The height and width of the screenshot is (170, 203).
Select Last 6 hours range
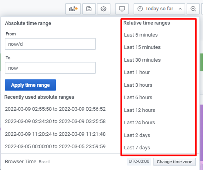click(x=138, y=97)
